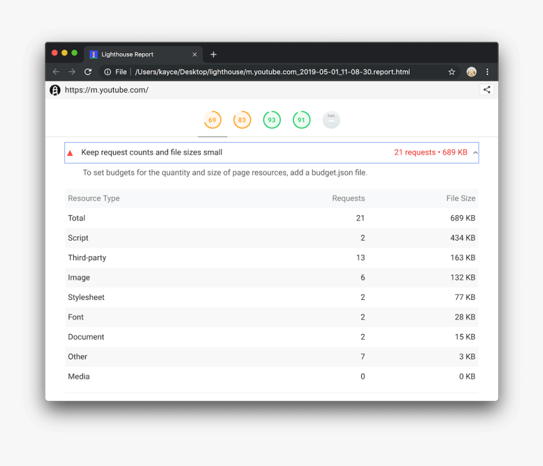Click the https://m.youtube.com/ URL link

[x=107, y=90]
